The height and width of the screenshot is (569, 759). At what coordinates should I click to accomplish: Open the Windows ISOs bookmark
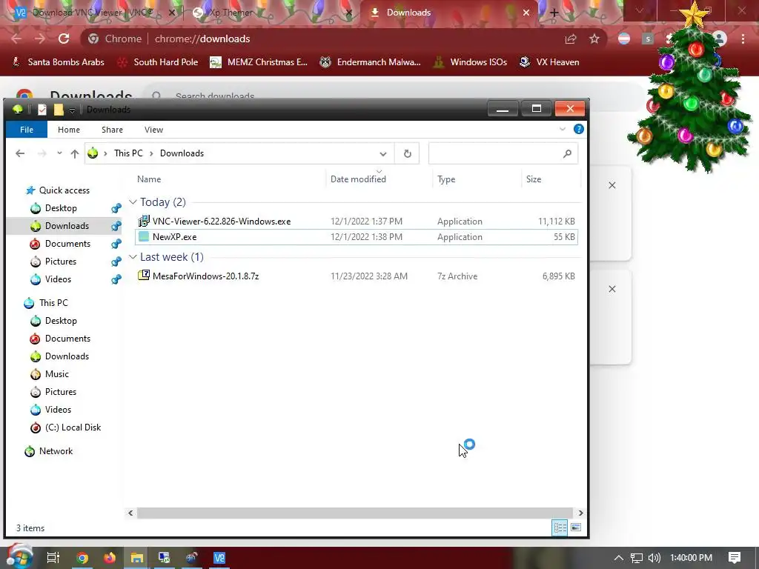point(470,62)
